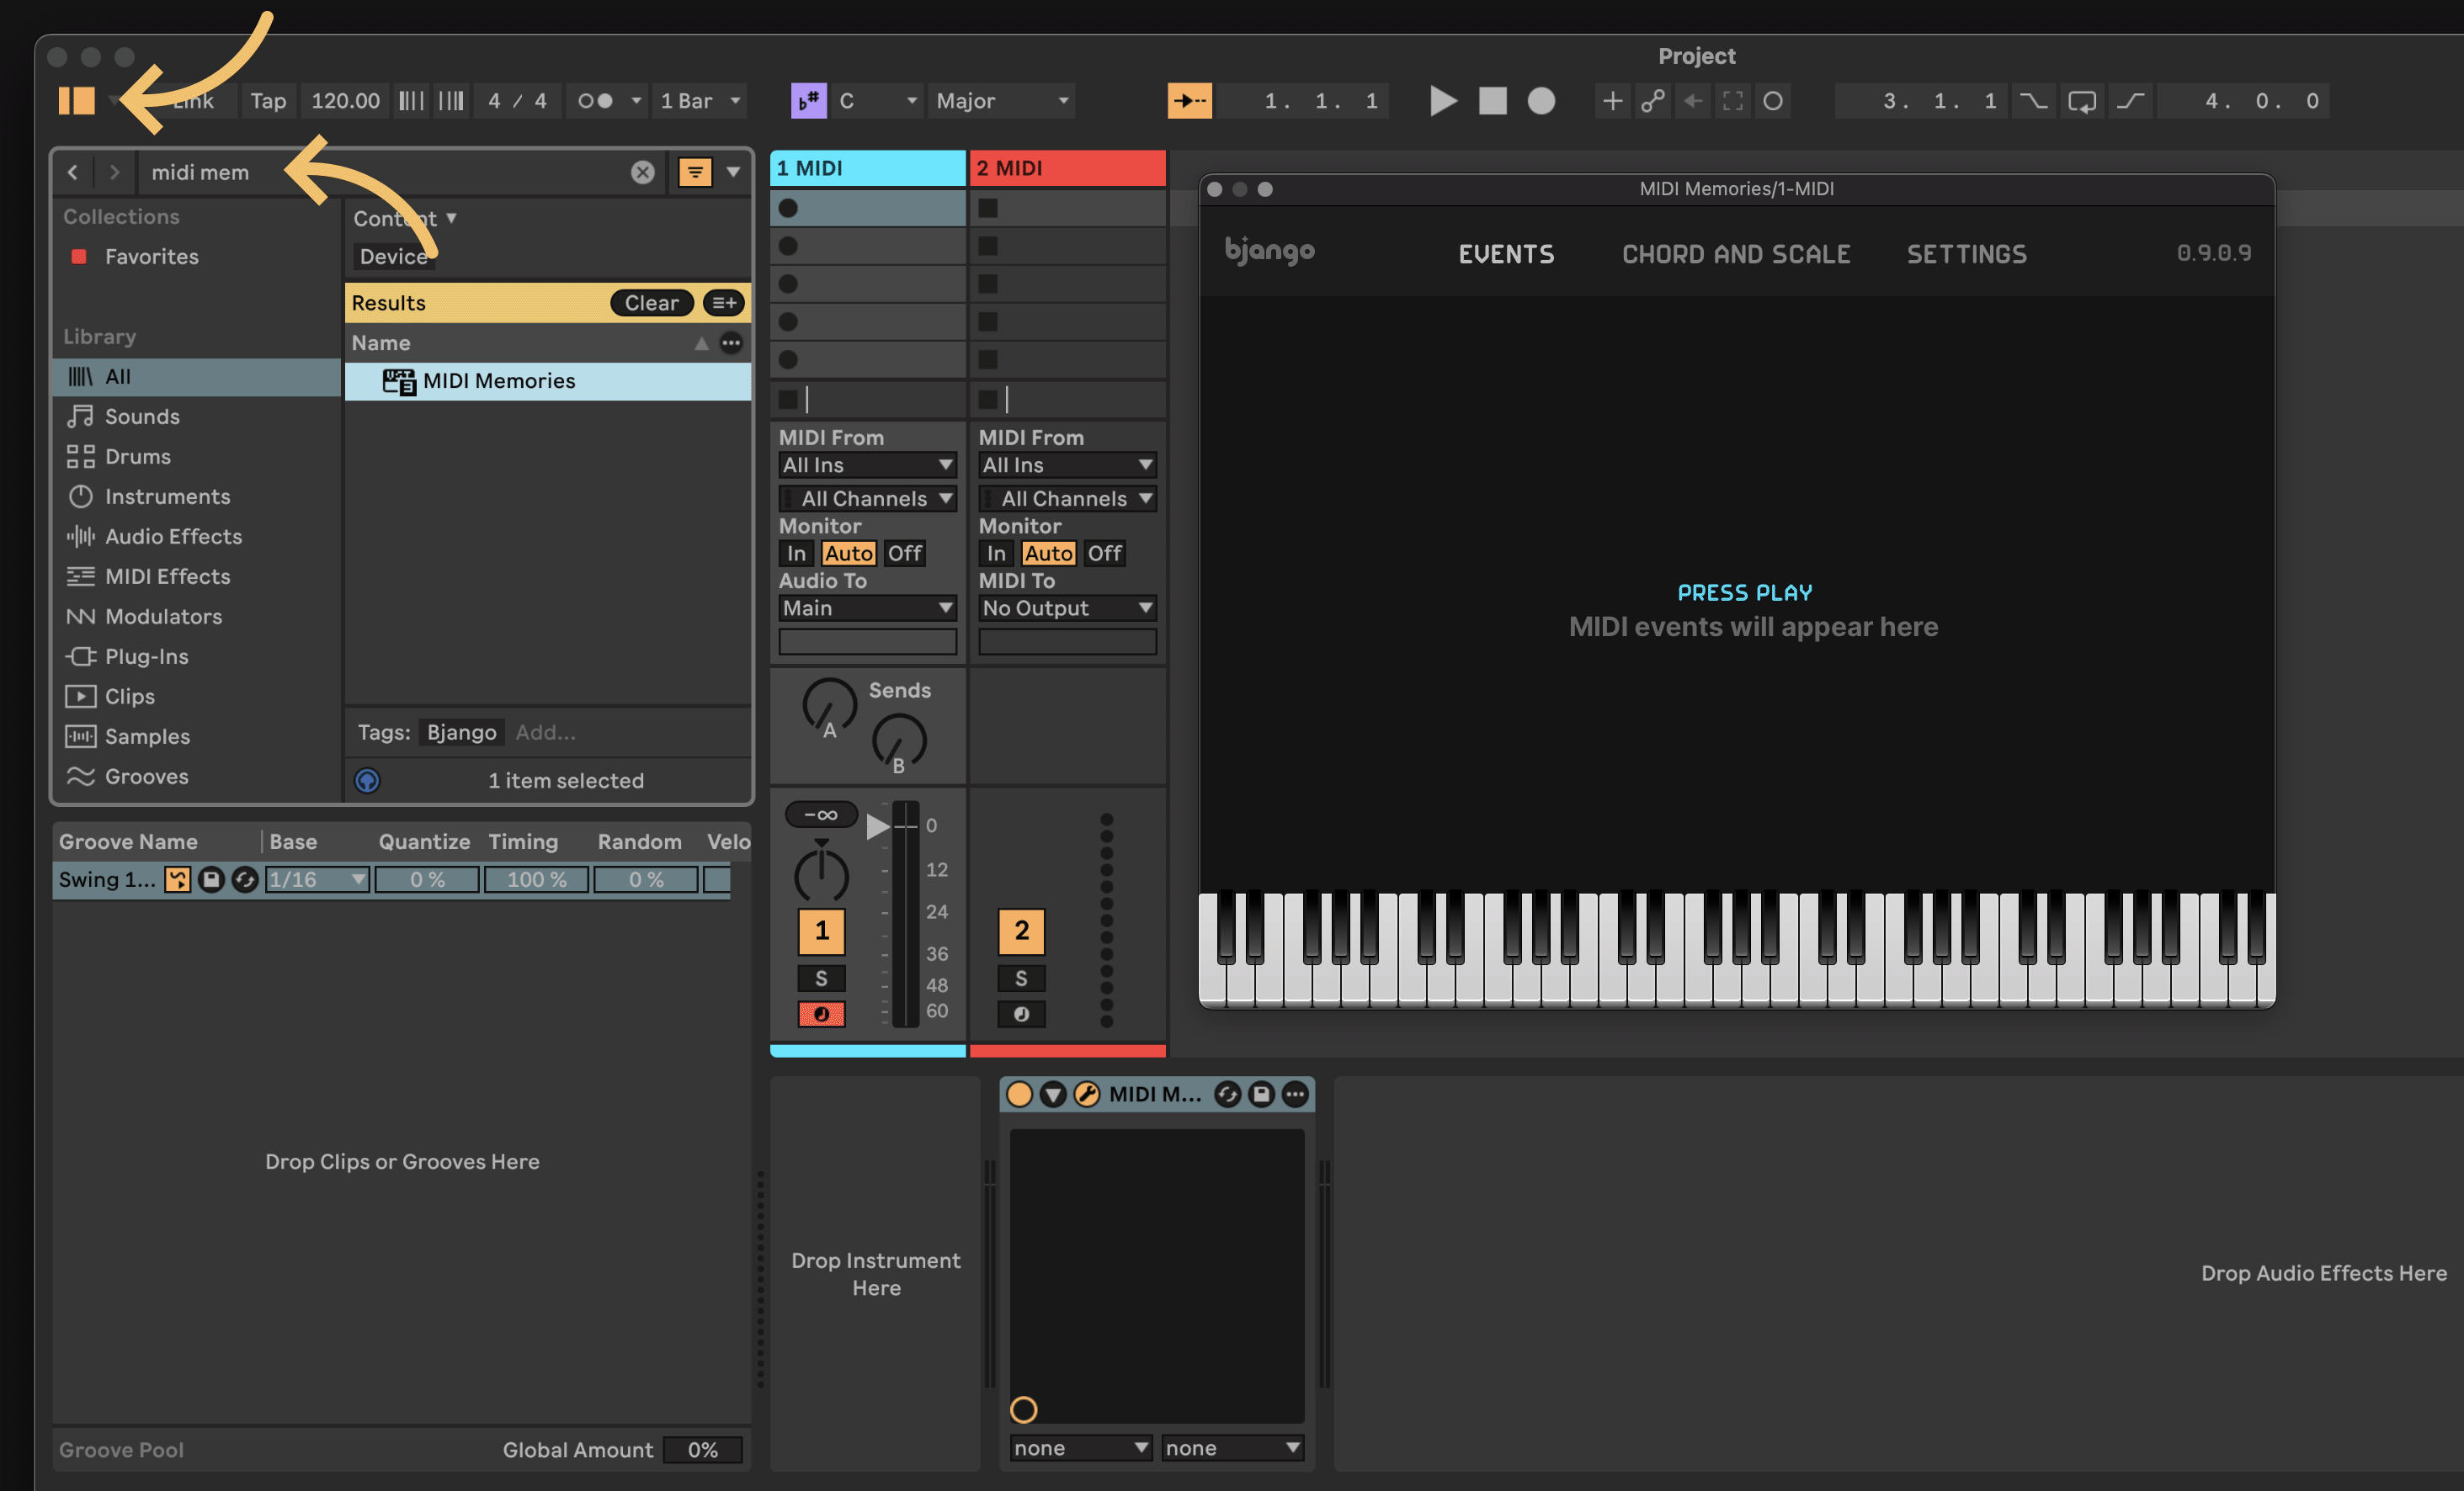Image resolution: width=2464 pixels, height=1491 pixels.
Task: Open track 1 MIDI From All Ins dropdown
Action: (x=867, y=464)
